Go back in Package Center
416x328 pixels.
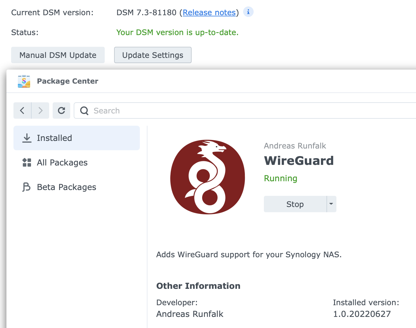point(22,111)
